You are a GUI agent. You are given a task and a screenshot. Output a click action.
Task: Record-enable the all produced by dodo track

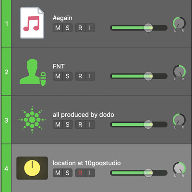pos(80,124)
